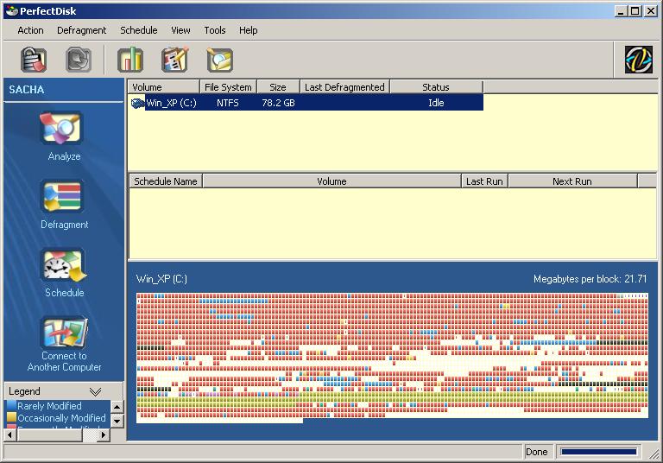Click the yellow Occasionally Modified color swatch
This screenshot has width=663, height=463.
click(11, 418)
